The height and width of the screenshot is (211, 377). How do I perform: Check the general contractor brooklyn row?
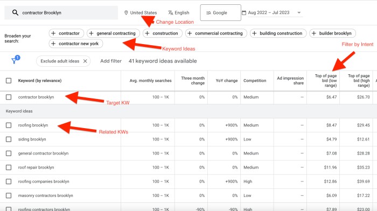[x=9, y=153]
